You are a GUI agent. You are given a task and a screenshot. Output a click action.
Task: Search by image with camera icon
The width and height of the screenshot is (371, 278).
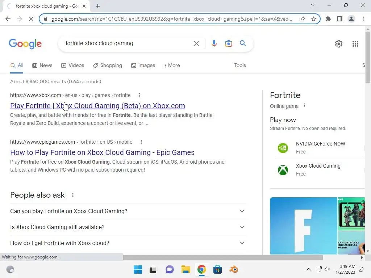tap(228, 43)
